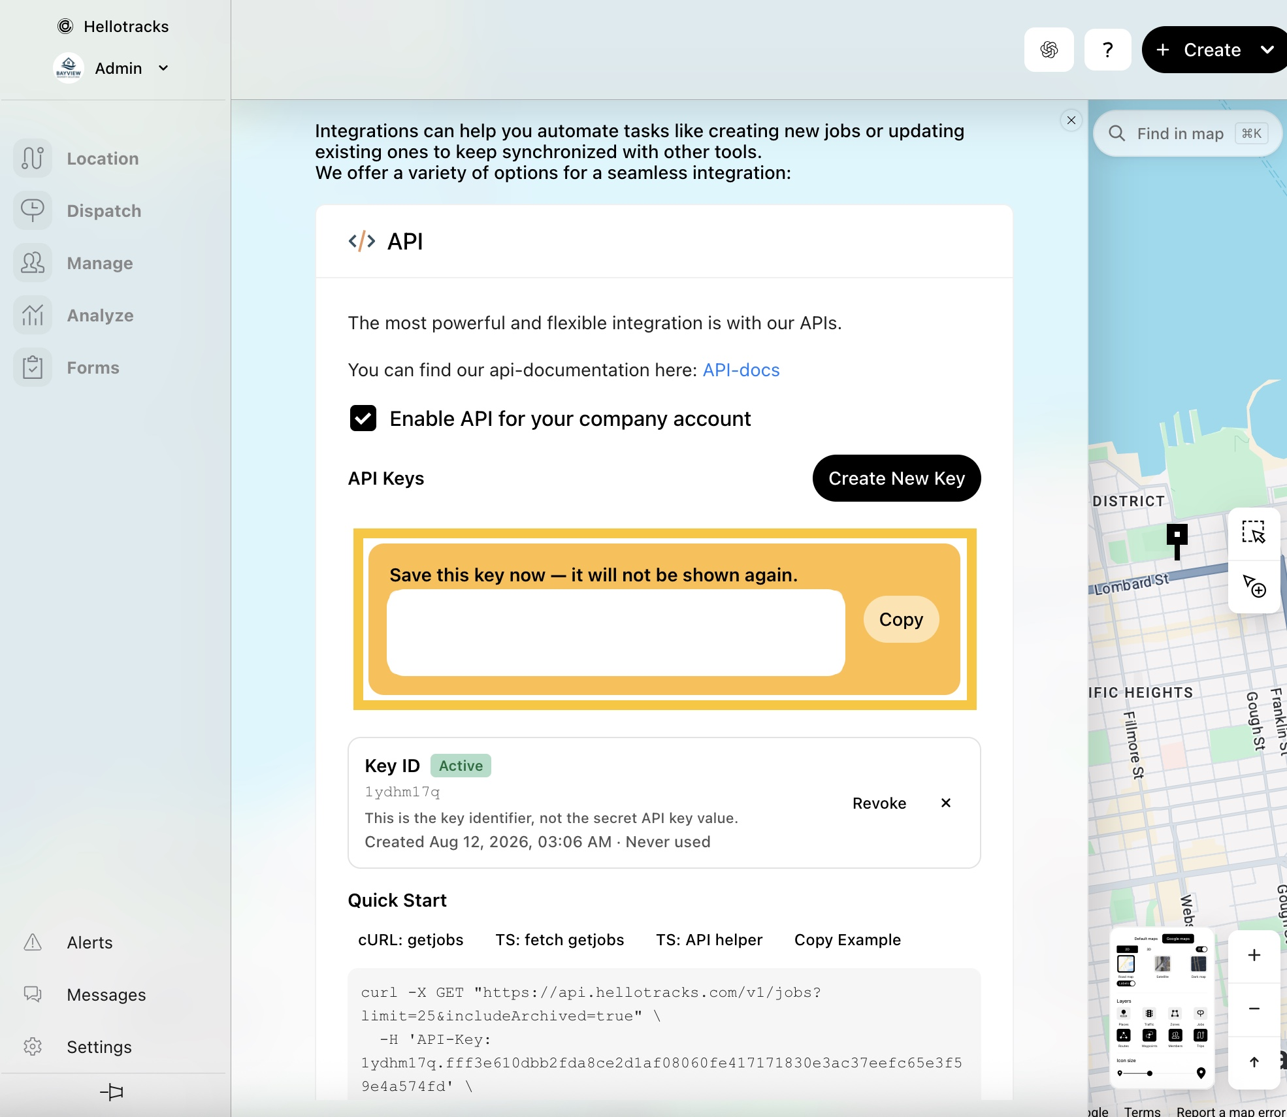Open the help question mark button
The width and height of the screenshot is (1287, 1117).
pos(1107,50)
